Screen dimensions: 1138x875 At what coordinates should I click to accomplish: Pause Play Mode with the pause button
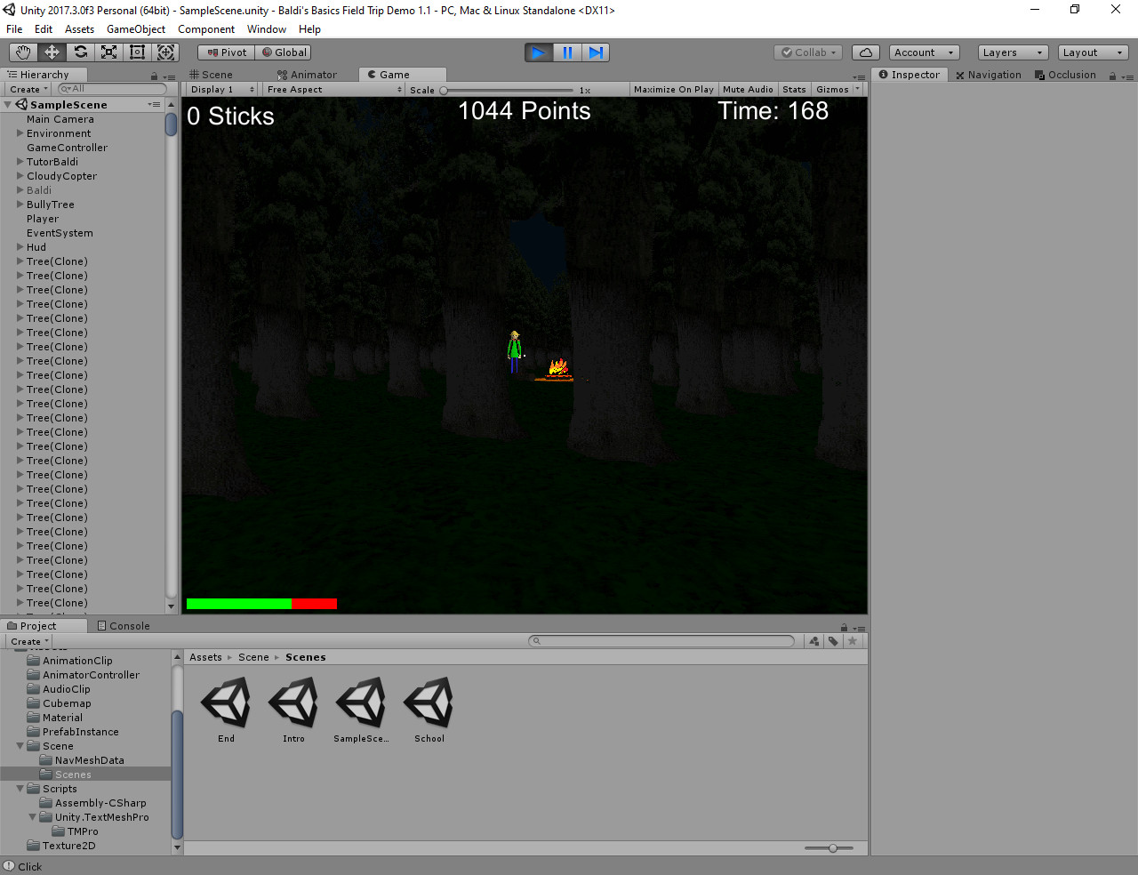(x=567, y=52)
